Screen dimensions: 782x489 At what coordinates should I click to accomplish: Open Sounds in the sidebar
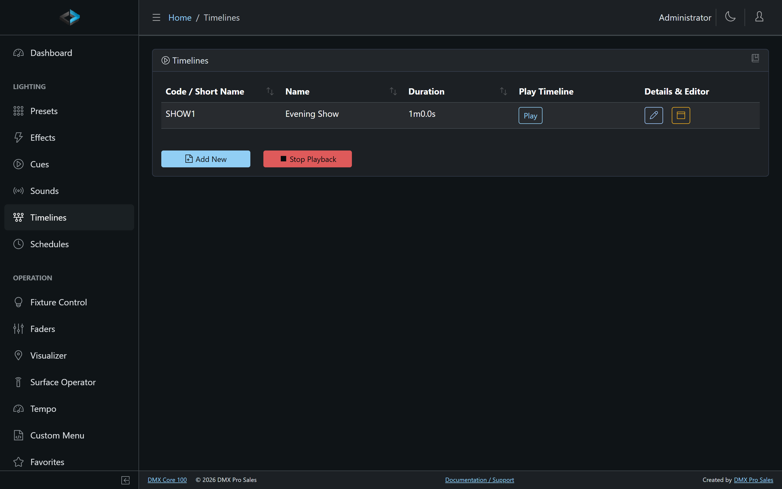[69, 191]
